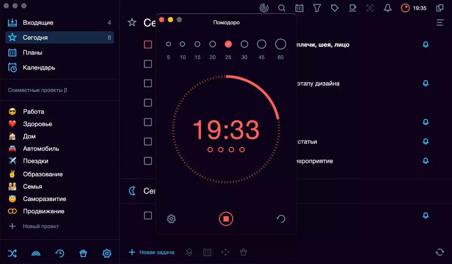Screen dimensions: 452x264
Task: Check the task checkbox under the evening section
Action: (148, 215)
